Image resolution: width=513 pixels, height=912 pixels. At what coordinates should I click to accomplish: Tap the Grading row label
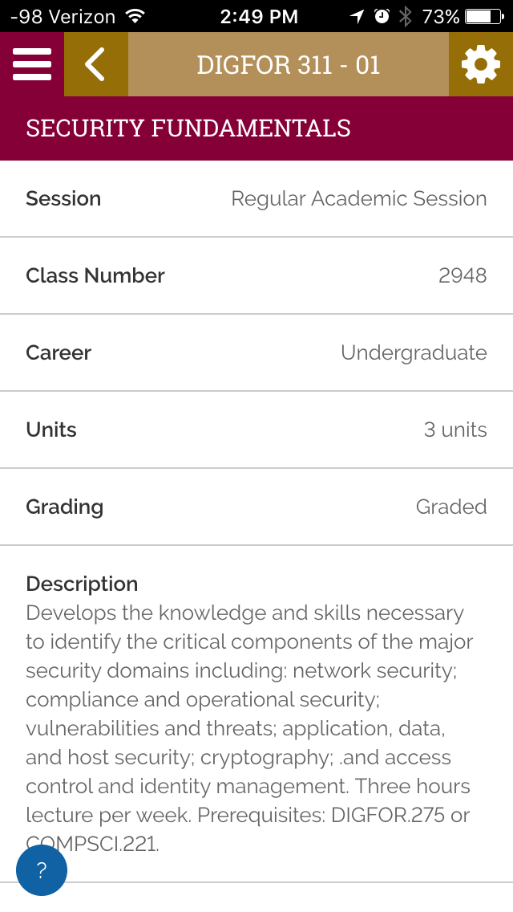[65, 507]
